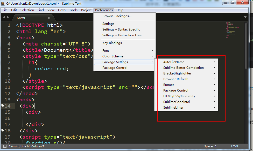Open the Goto menu
The height and width of the screenshot is (151, 253).
pyautogui.click(x=62, y=10)
